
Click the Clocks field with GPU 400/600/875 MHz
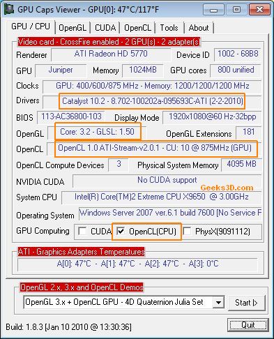(x=152, y=86)
